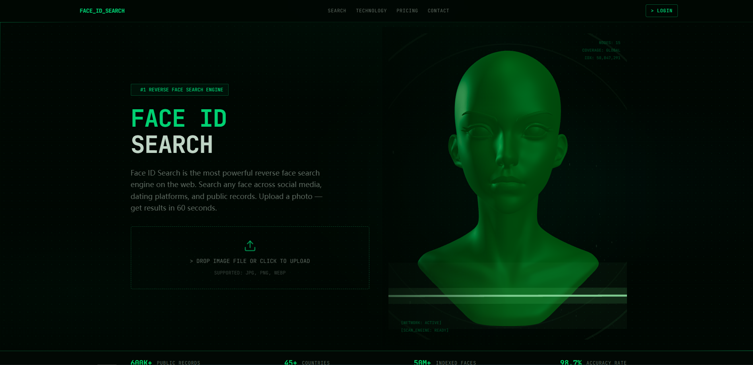Viewport: 753px width, 365px height.
Task: Click the 'PUBLIC RECORDS' stat label
Action: 179,363
